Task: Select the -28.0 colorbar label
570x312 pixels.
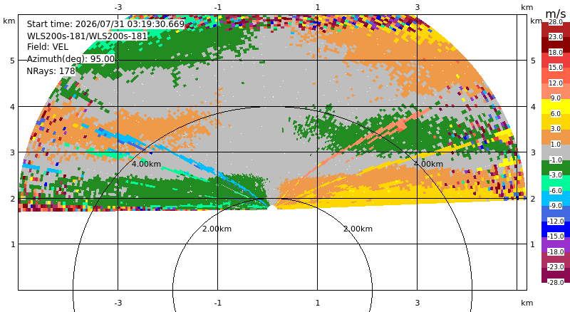Action: 556,282
